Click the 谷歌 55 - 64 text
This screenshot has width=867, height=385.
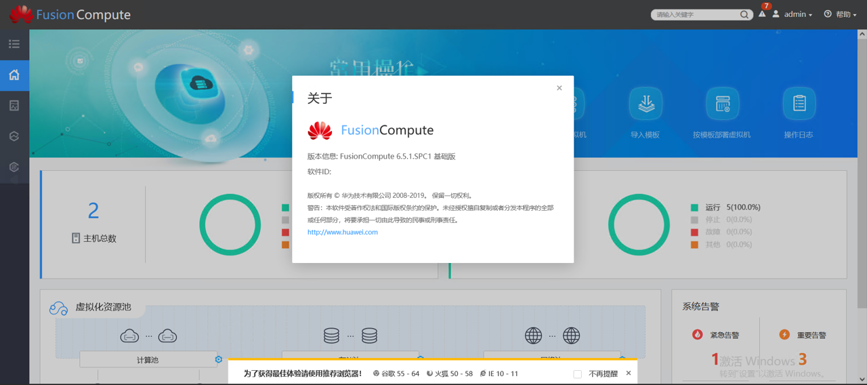click(400, 373)
